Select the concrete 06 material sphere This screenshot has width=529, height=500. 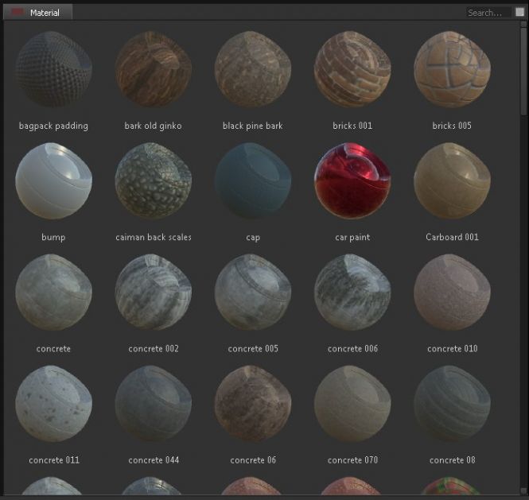tap(253, 404)
